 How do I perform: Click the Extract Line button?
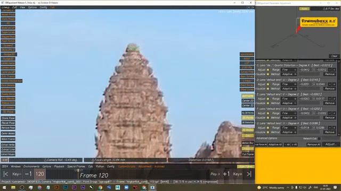(x=8, y=150)
